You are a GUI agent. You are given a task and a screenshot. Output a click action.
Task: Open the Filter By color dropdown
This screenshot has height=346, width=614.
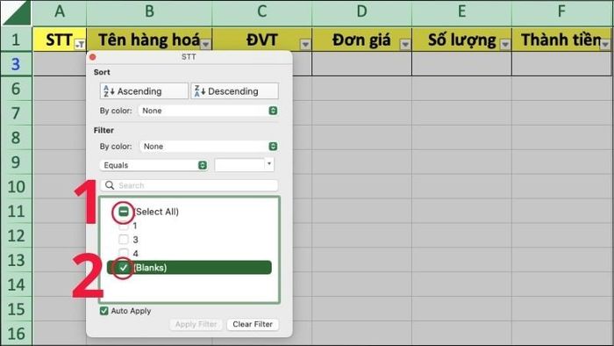click(209, 146)
